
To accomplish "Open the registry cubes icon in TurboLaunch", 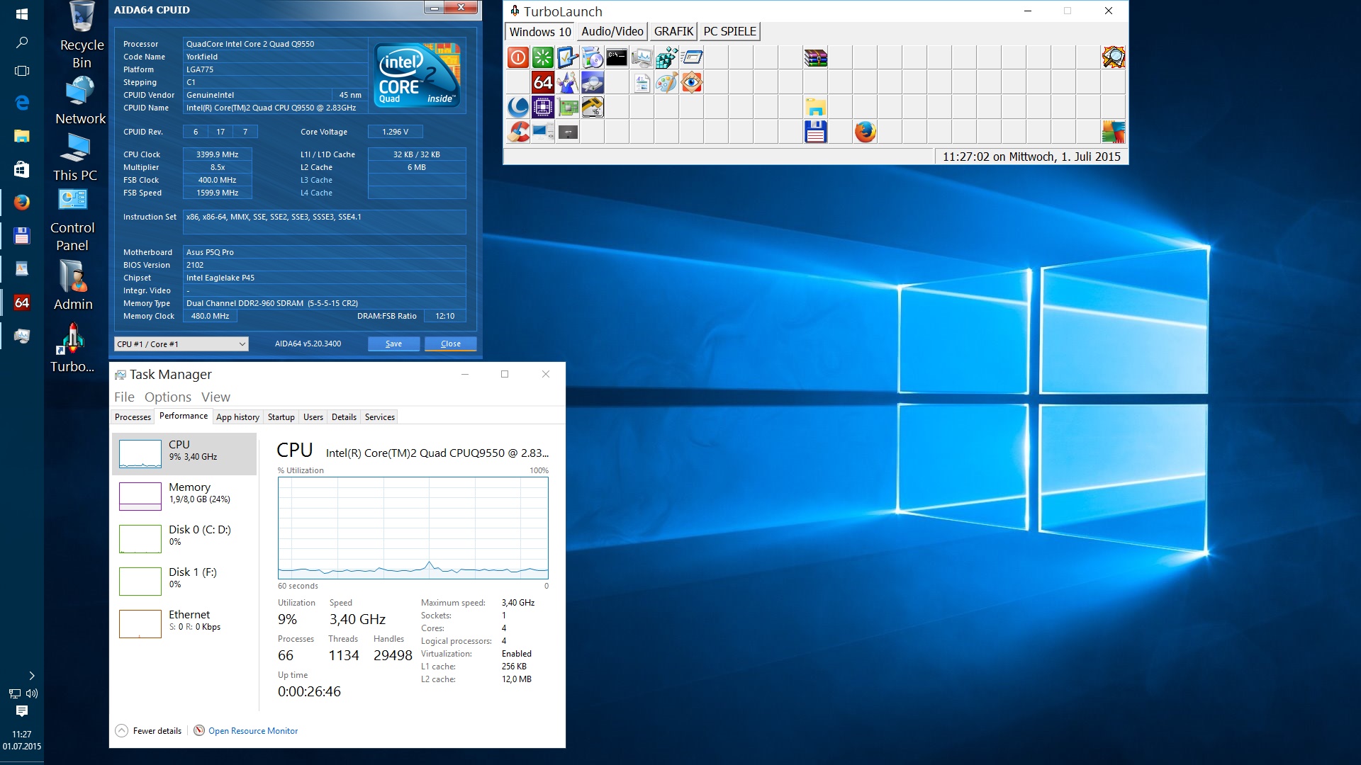I will (666, 57).
